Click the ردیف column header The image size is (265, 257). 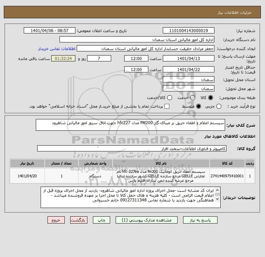(x=250, y=163)
